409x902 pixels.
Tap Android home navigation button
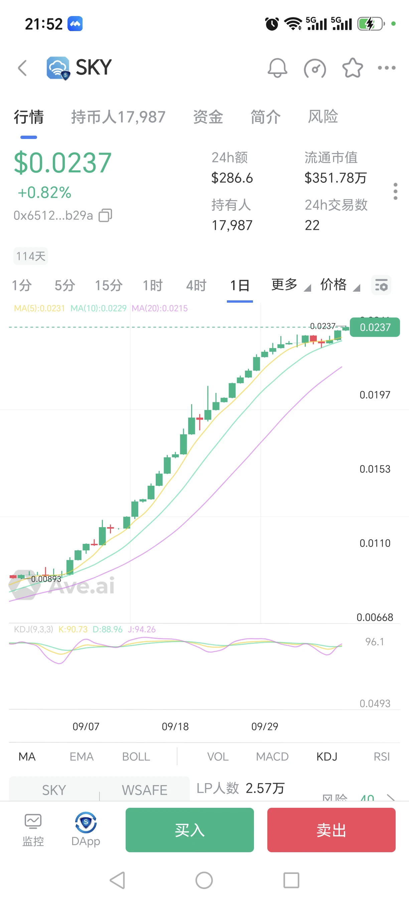[204, 880]
